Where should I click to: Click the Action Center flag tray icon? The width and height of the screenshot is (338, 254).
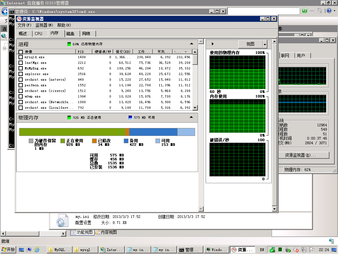pos(312,250)
